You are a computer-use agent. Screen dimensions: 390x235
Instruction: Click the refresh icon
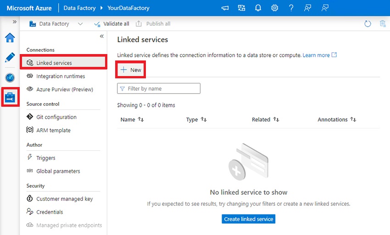pos(368,24)
